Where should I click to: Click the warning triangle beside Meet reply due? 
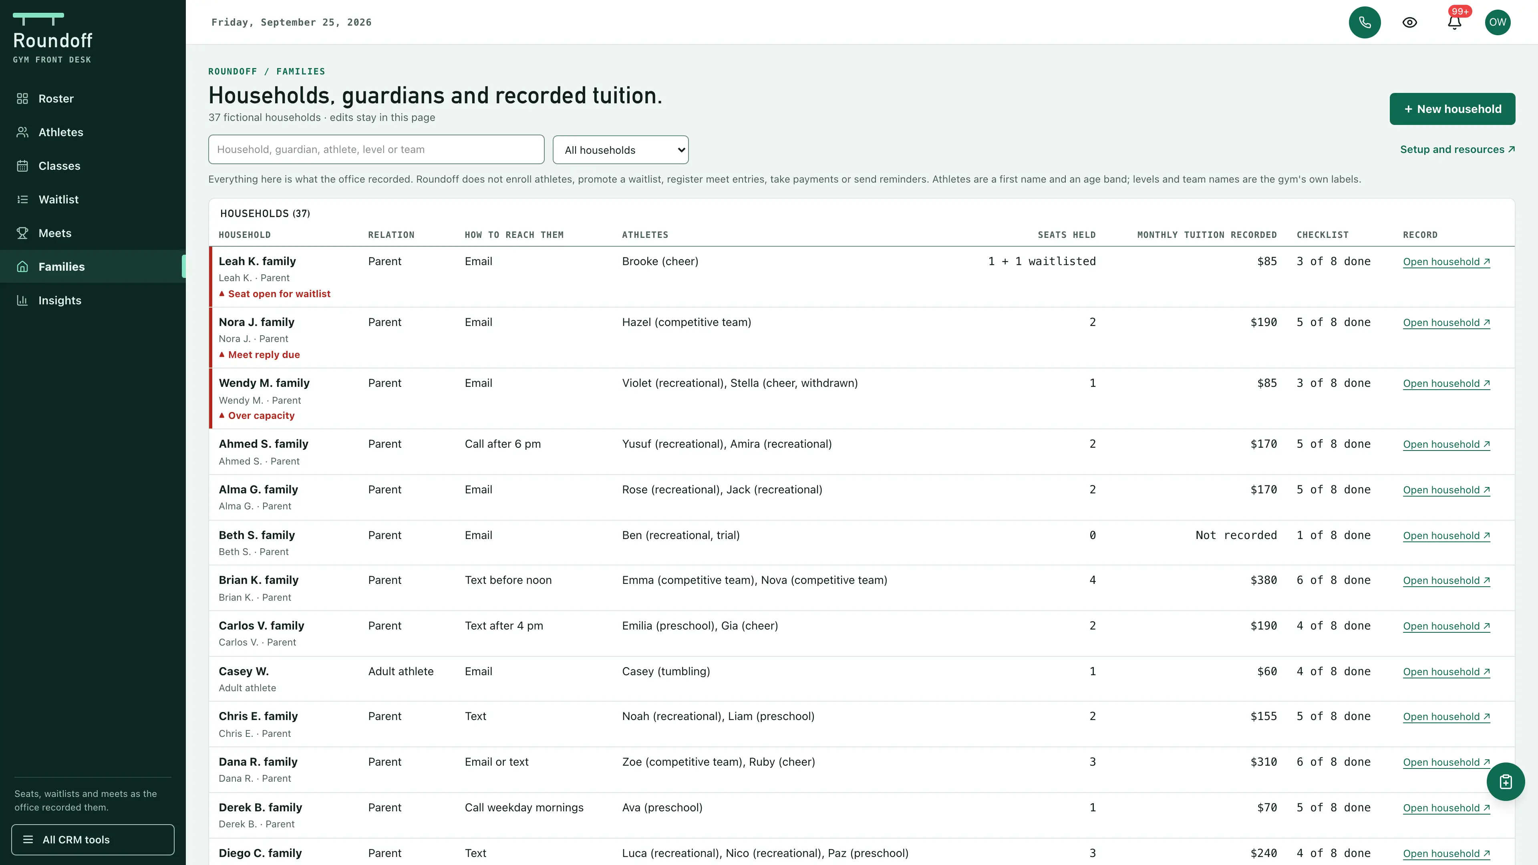pyautogui.click(x=221, y=354)
